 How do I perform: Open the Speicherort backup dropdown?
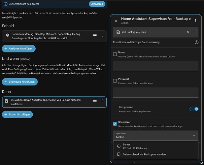point(156,136)
